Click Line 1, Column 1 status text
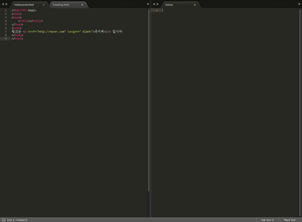This screenshot has width=302, height=222. tap(17, 220)
